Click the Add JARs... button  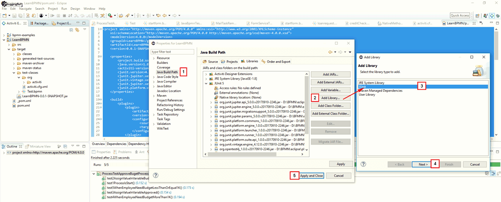(331, 74)
